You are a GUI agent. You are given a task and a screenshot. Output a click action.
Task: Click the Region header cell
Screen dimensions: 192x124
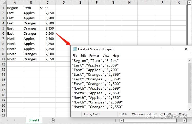[x=15, y=8]
